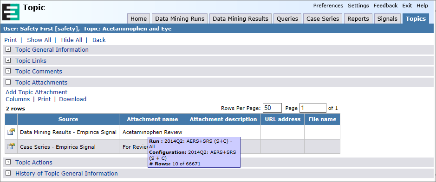
Task: Expand the Topic Comments section
Action: (x=8, y=71)
